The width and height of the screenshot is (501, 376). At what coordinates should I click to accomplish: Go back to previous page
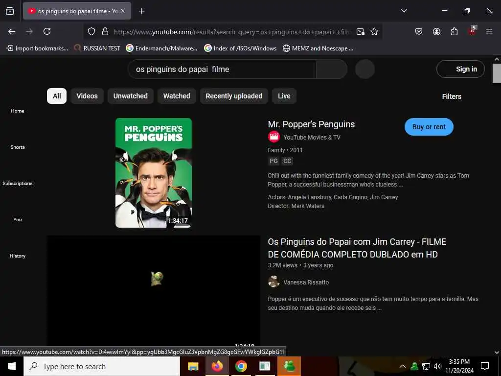12,31
